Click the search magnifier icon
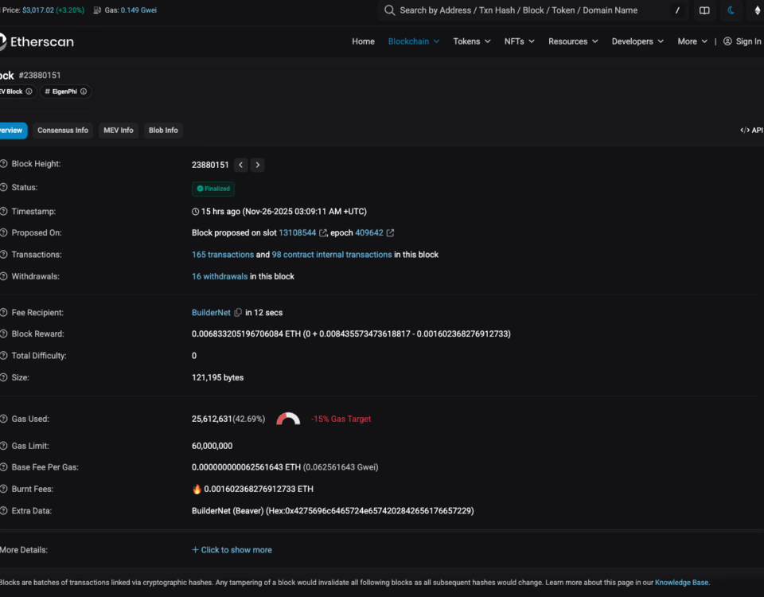 tap(389, 11)
